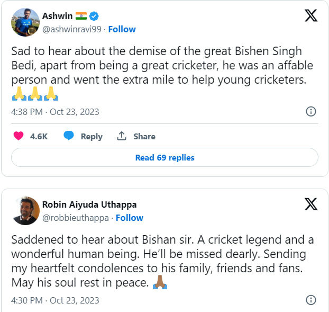Open Ashwin's profile picture
This screenshot has height=312, width=329.
[x=25, y=22]
